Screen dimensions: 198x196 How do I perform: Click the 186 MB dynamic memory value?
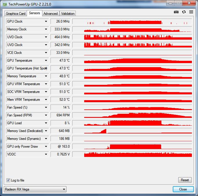[x=61, y=139]
